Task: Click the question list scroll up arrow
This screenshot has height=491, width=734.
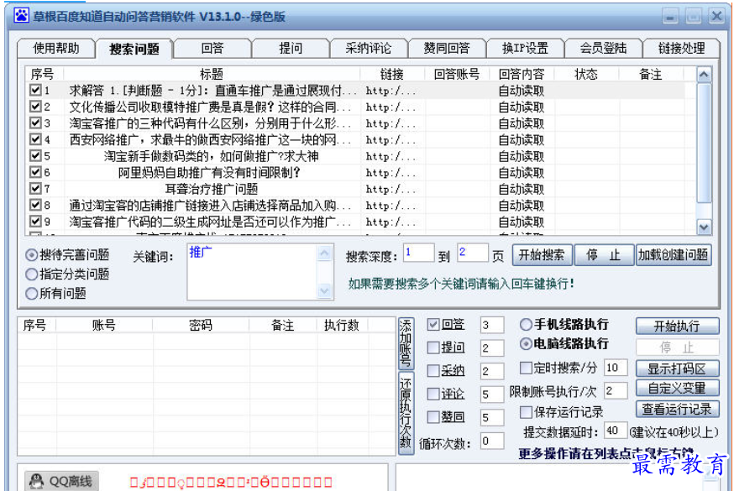Action: [x=704, y=74]
